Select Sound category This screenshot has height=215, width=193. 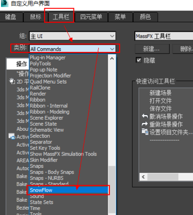click(37, 196)
